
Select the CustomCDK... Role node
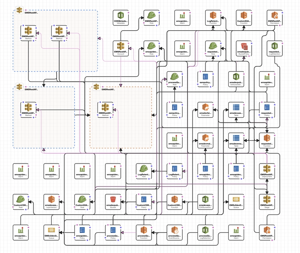[x=21, y=202]
